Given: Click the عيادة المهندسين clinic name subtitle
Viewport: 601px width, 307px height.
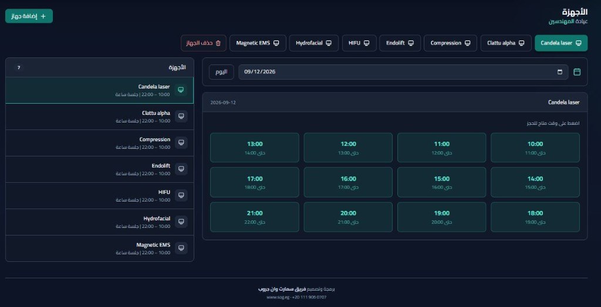Looking at the screenshot, I should point(568,22).
